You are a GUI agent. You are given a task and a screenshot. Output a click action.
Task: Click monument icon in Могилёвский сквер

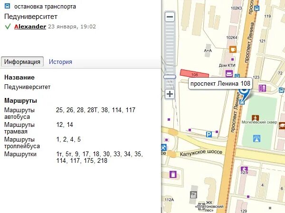[x=255, y=118]
